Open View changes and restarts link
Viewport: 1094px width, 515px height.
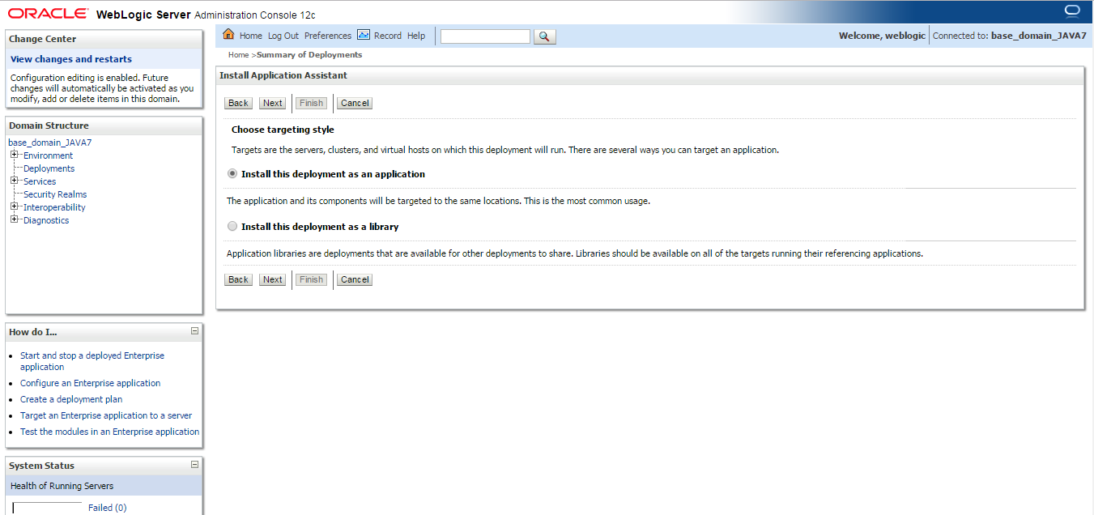tap(71, 59)
